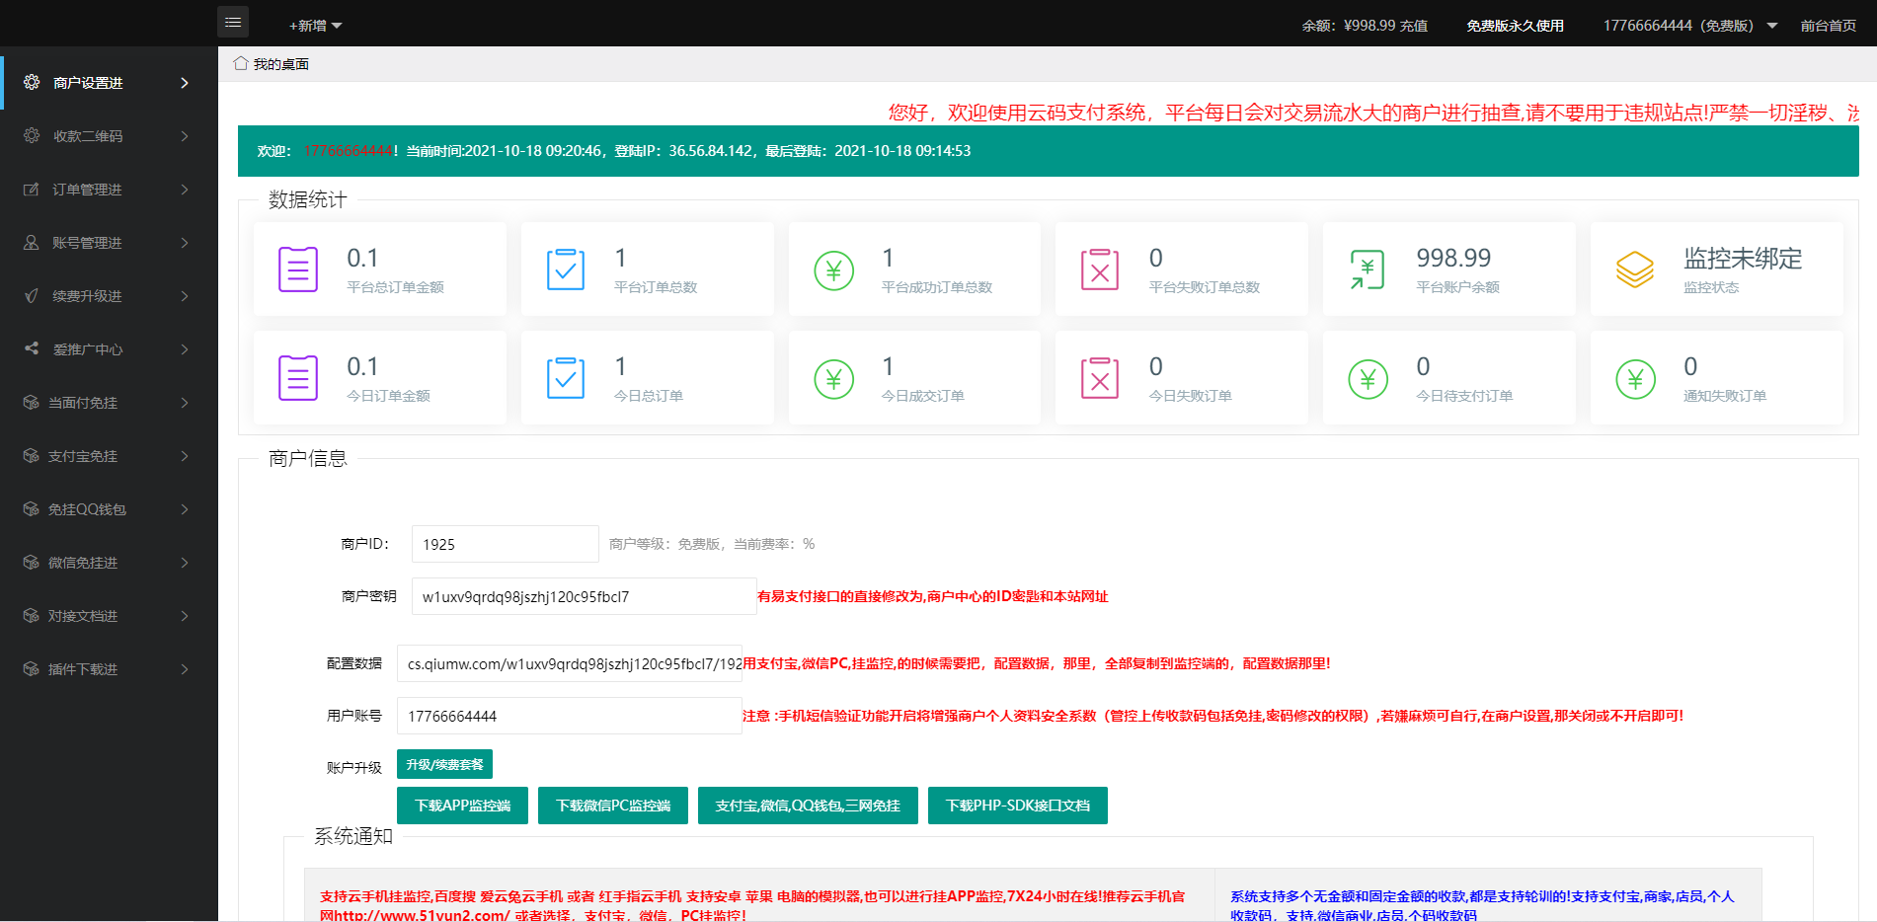The height and width of the screenshot is (922, 1877).
Task: Click the 余额 ¥998.99 充值 link
Action: [x=1365, y=26]
